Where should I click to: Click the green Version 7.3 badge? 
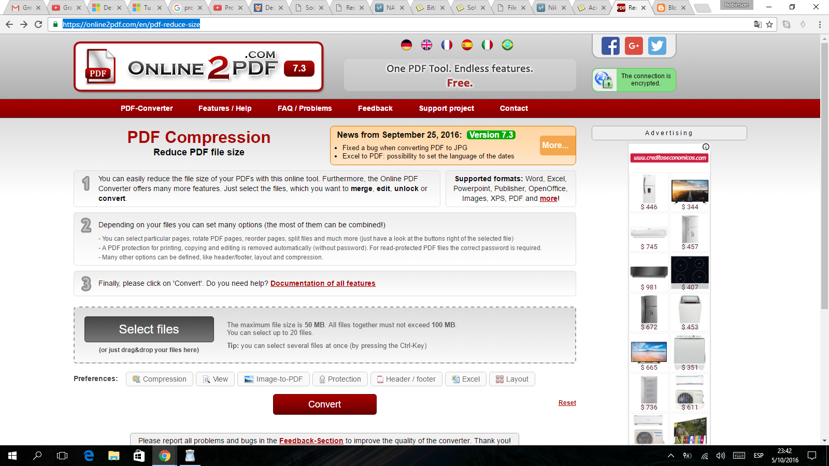pyautogui.click(x=491, y=135)
